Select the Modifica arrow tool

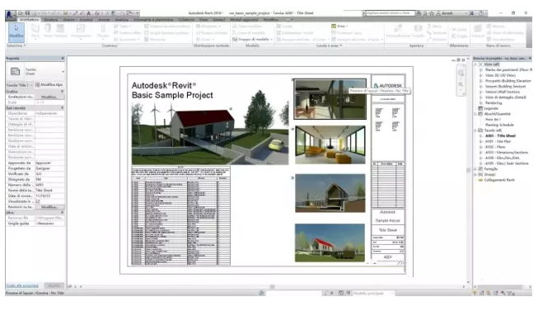pos(16,31)
